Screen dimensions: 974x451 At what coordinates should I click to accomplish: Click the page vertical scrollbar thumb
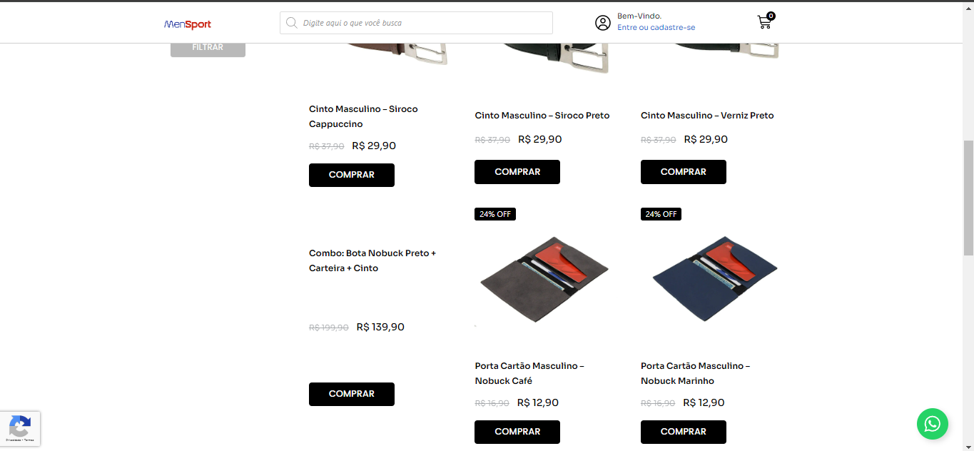coord(968,198)
